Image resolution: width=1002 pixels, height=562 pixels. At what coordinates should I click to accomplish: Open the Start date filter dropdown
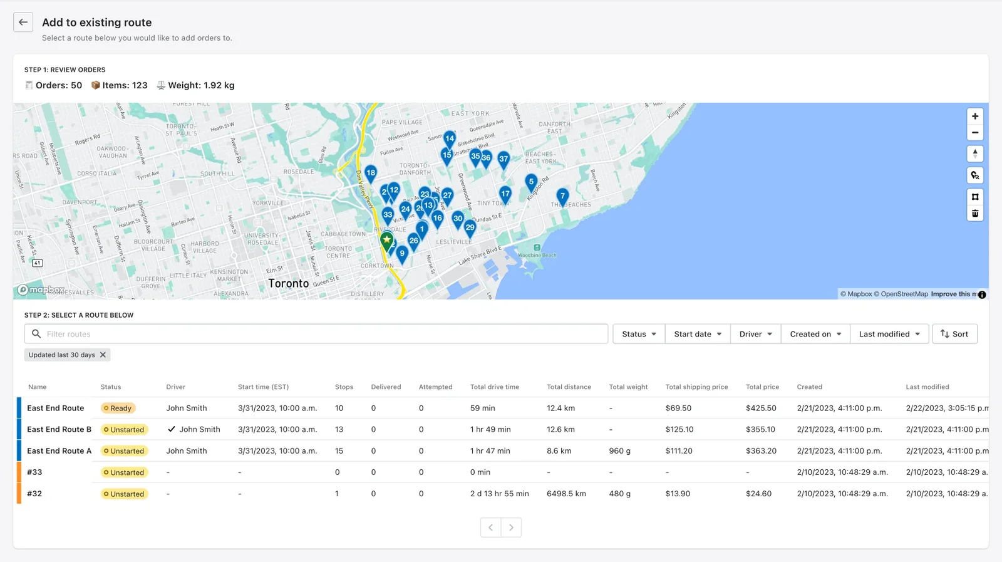(x=698, y=334)
